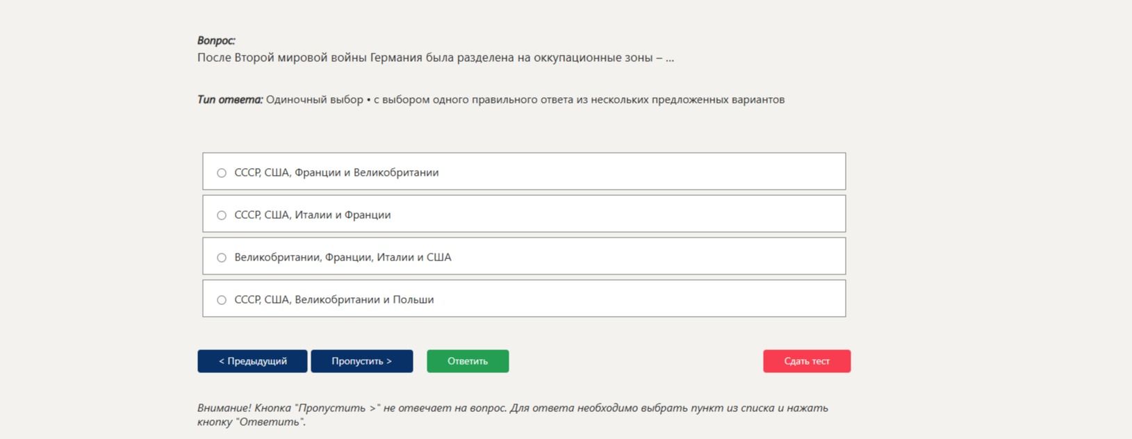Choose radio option "СССР, США, Италии и Франции"
The image size is (1132, 439).
pos(222,215)
